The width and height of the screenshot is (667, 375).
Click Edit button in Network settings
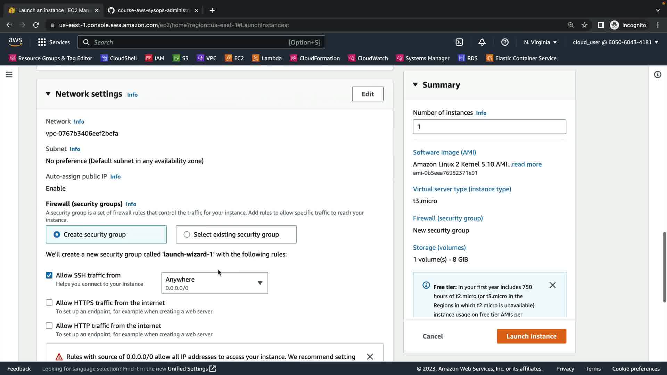pos(368,94)
